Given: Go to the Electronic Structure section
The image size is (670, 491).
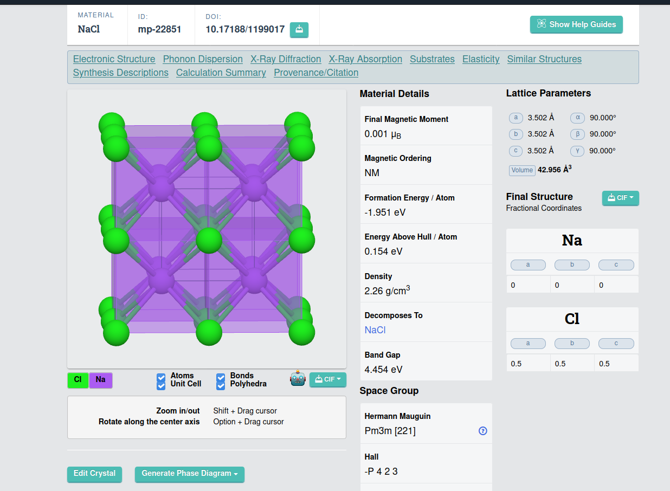Looking at the screenshot, I should (x=114, y=59).
